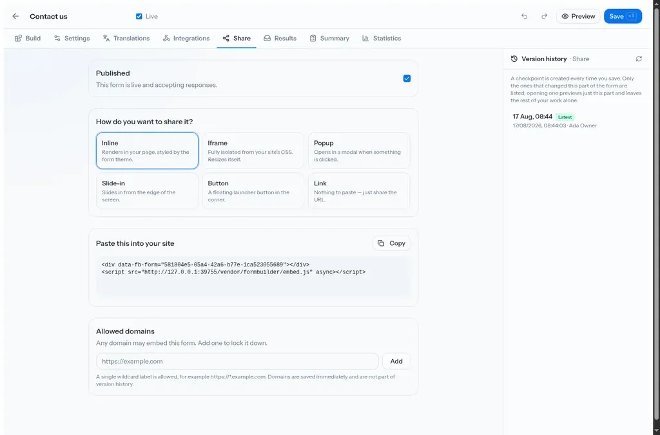The width and height of the screenshot is (660, 435).
Task: Refresh the version history panel
Action: [x=639, y=59]
